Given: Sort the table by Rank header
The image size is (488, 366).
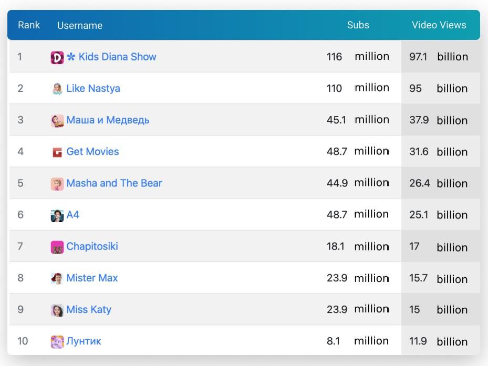Looking at the screenshot, I should pos(29,25).
